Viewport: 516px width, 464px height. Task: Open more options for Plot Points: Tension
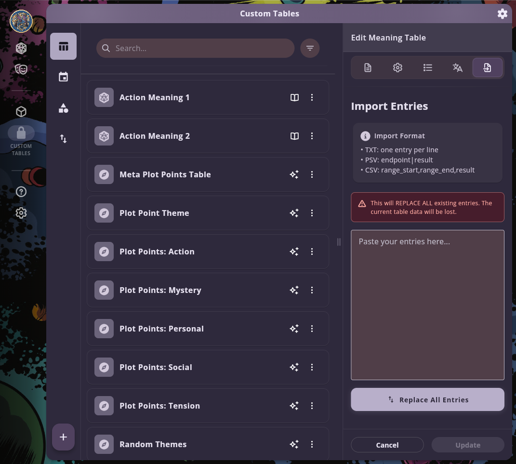pos(312,405)
